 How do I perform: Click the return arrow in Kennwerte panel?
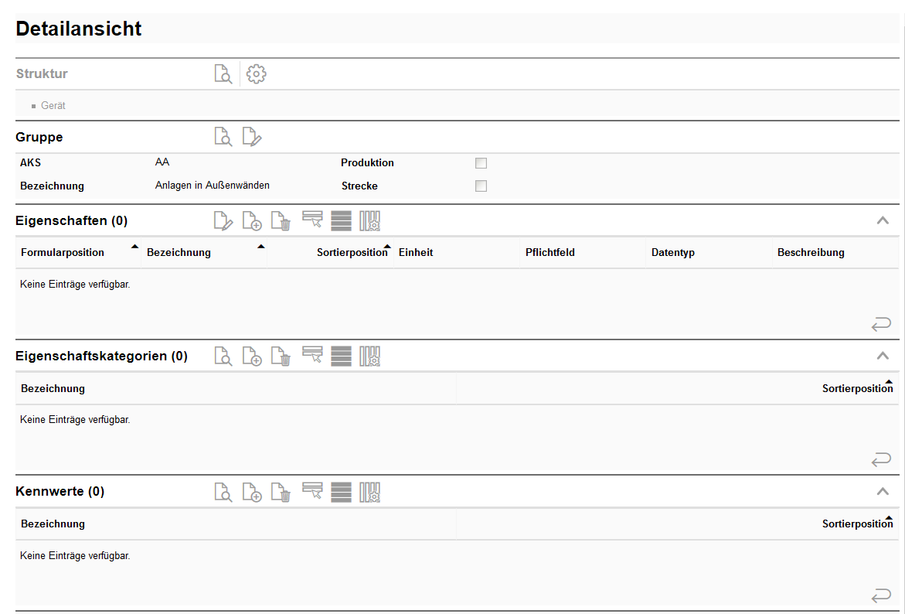[881, 595]
